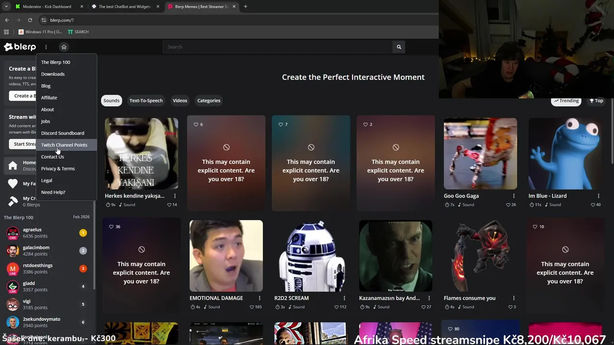The image size is (614, 345).
Task: Like the Im Blue - Lizard sound
Action: [x=593, y=205]
